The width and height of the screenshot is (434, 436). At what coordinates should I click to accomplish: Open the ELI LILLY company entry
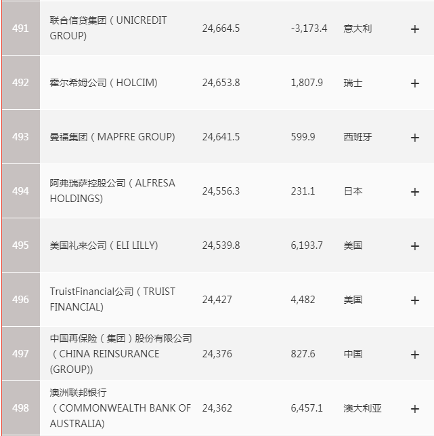point(104,245)
